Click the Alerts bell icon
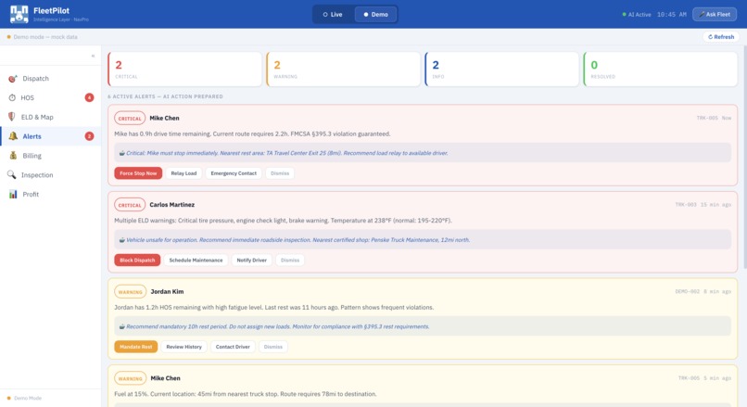This screenshot has height=407, width=747. point(13,136)
